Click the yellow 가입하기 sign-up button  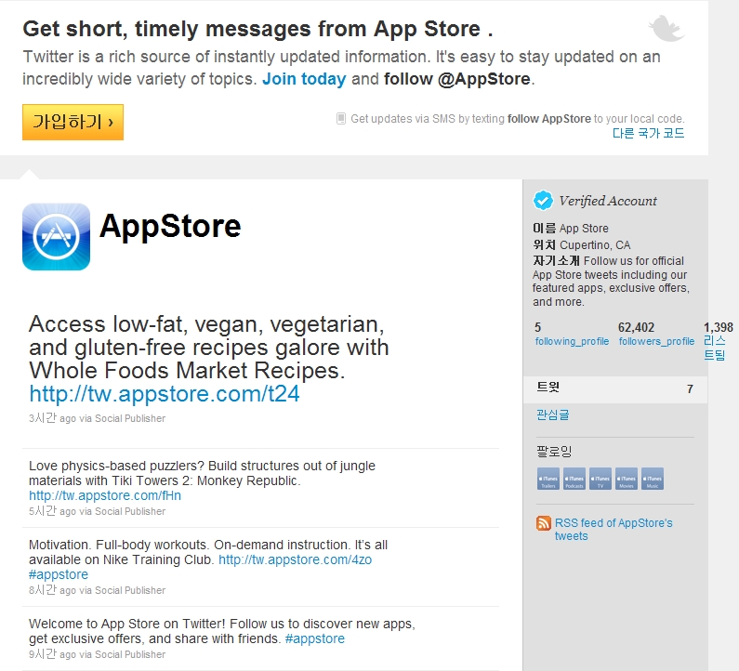click(x=73, y=122)
